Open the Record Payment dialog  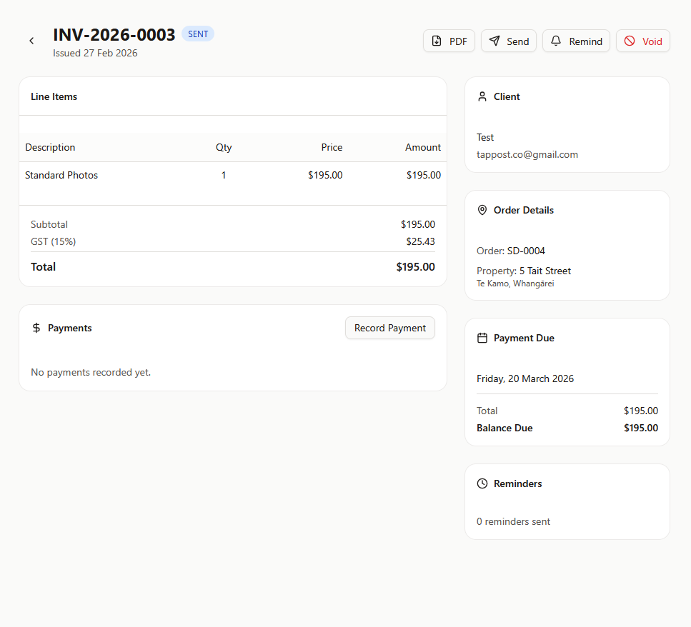389,328
